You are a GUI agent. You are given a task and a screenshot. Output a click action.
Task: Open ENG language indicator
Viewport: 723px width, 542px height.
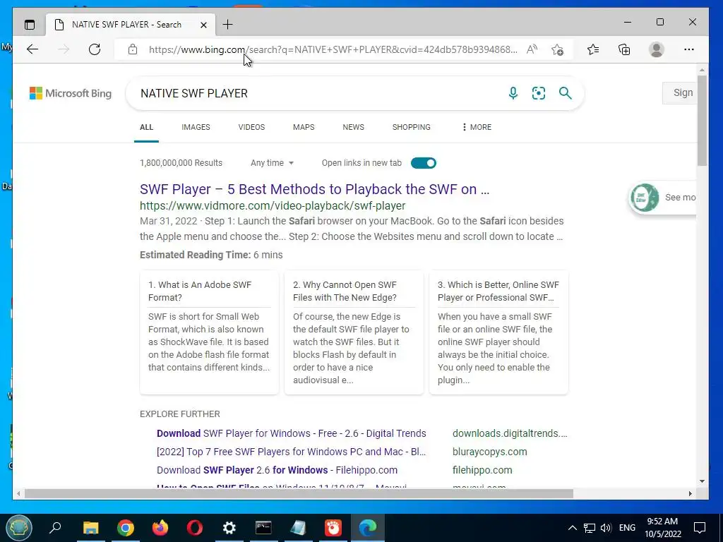pyautogui.click(x=627, y=528)
